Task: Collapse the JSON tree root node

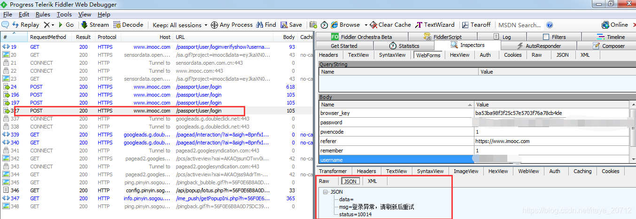Action: (325, 192)
